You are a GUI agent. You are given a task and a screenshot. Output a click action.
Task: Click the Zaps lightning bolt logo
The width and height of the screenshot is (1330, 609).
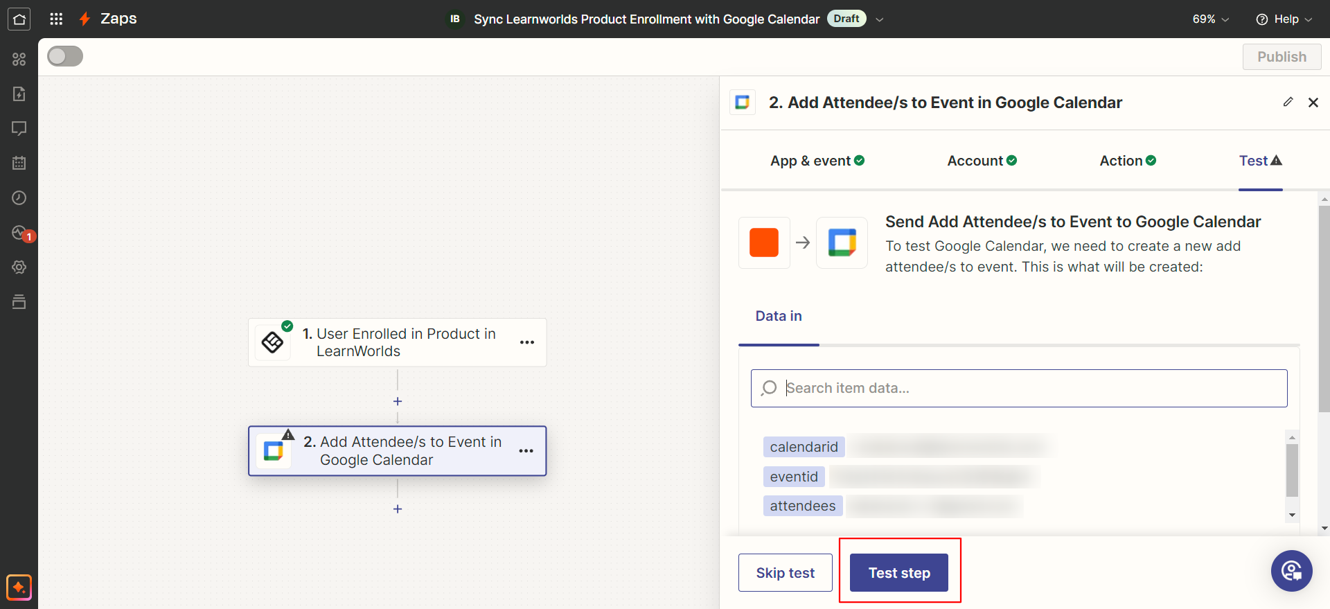pos(85,19)
